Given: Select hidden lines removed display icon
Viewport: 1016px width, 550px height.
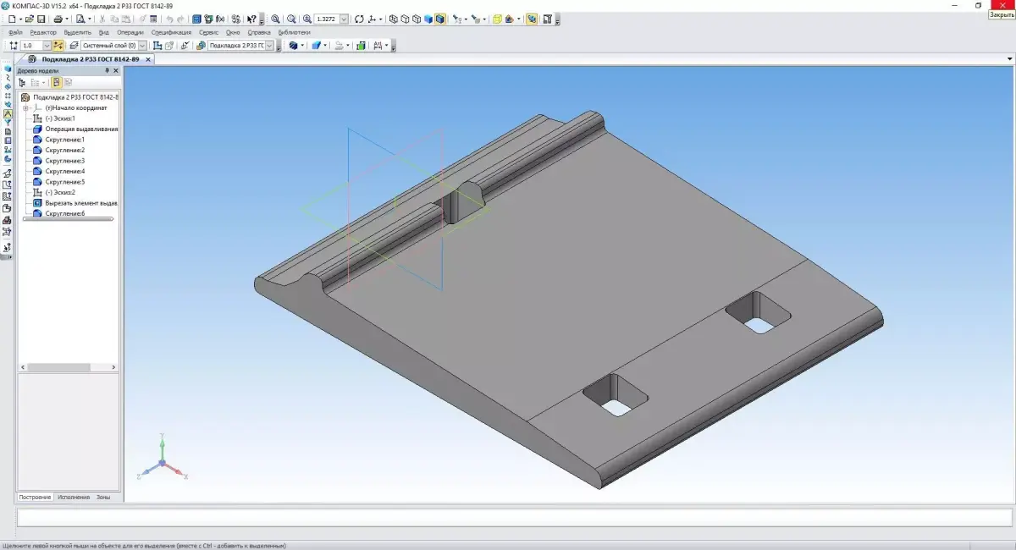Looking at the screenshot, I should pos(405,19).
